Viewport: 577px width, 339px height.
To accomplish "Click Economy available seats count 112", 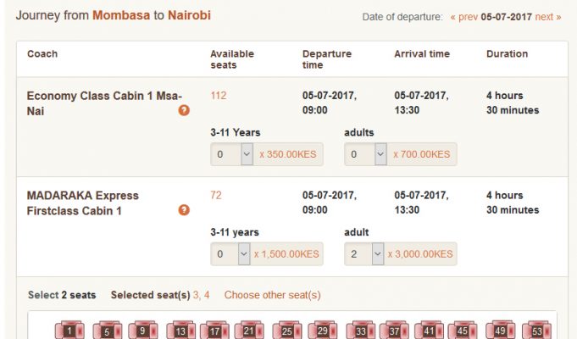I will (219, 96).
